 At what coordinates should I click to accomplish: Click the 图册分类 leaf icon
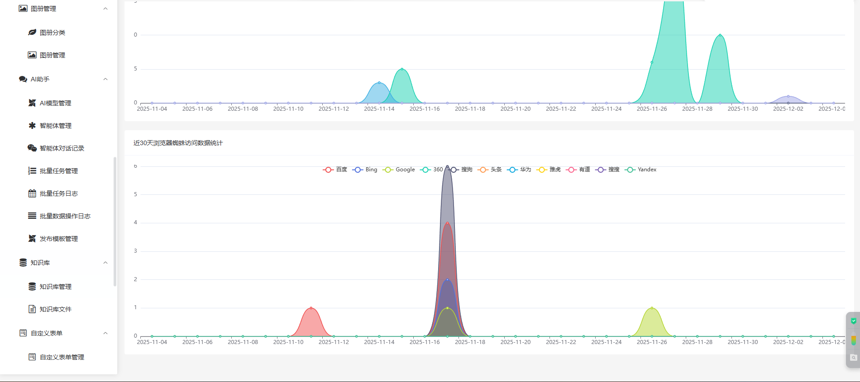pyautogui.click(x=32, y=33)
